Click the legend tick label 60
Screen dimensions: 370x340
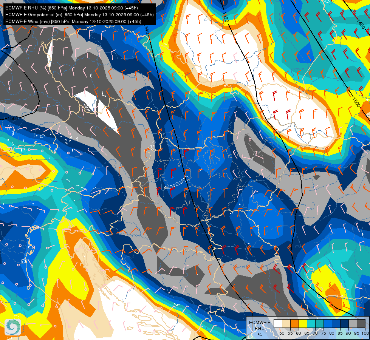(x=299, y=333)
